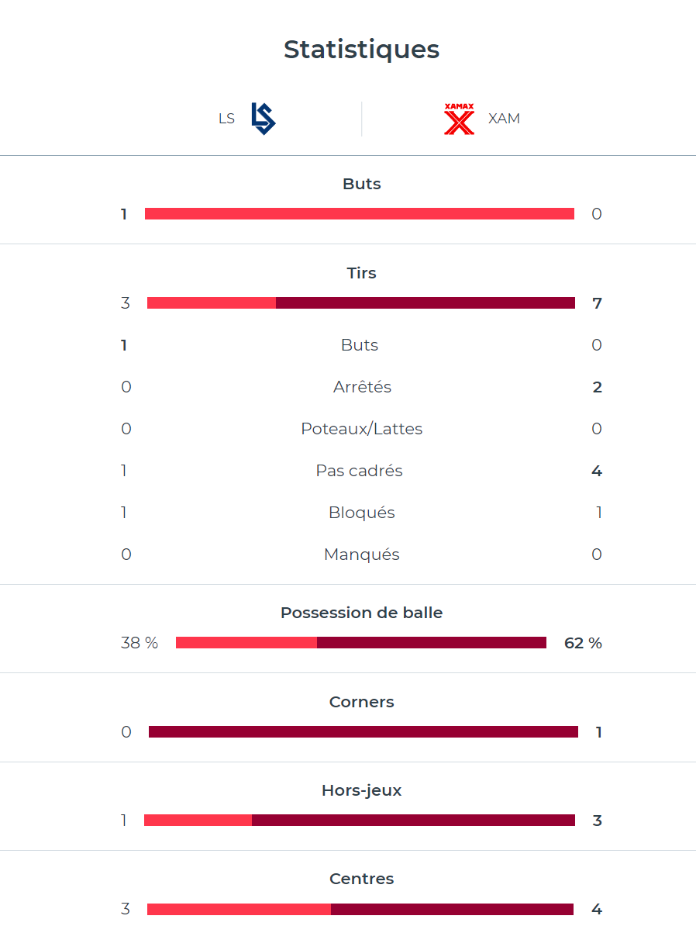Click the light LS segment of the Tirs bar
The height and width of the screenshot is (933, 696).
pos(211,303)
